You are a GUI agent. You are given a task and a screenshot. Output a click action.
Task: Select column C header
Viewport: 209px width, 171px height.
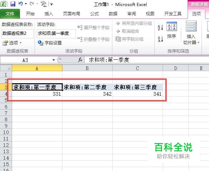[x=138, y=68]
